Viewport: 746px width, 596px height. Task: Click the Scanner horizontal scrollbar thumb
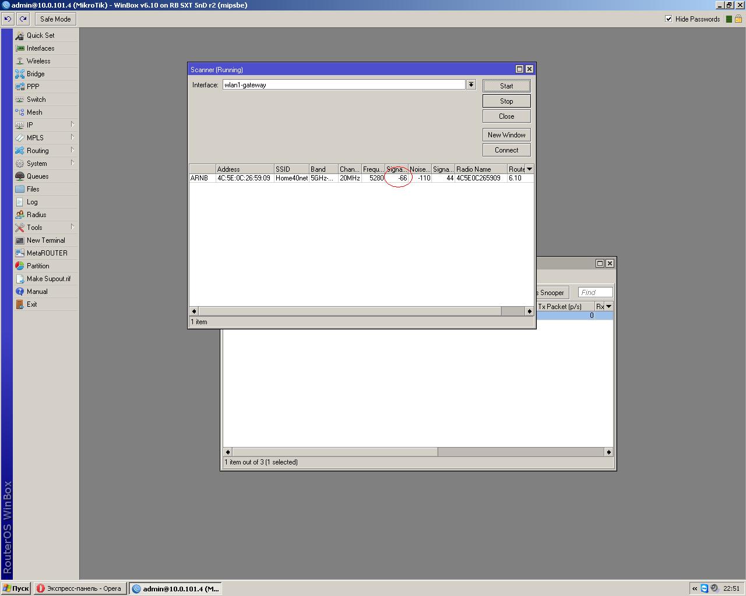pyautogui.click(x=350, y=311)
